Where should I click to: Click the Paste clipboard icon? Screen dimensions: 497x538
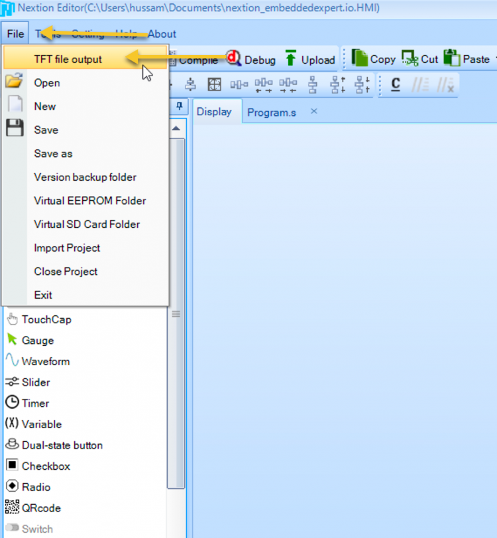tap(452, 58)
